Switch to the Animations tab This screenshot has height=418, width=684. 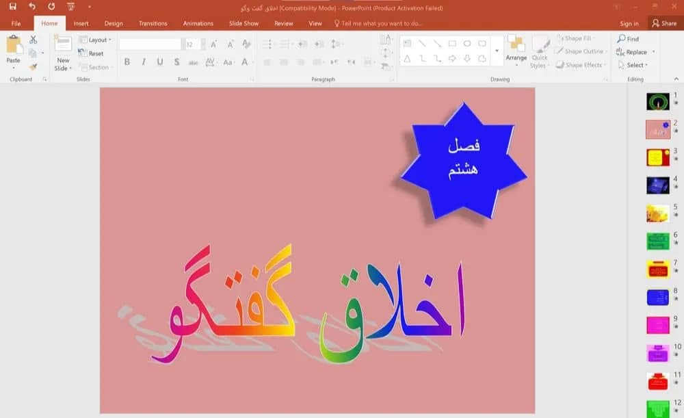tap(198, 23)
